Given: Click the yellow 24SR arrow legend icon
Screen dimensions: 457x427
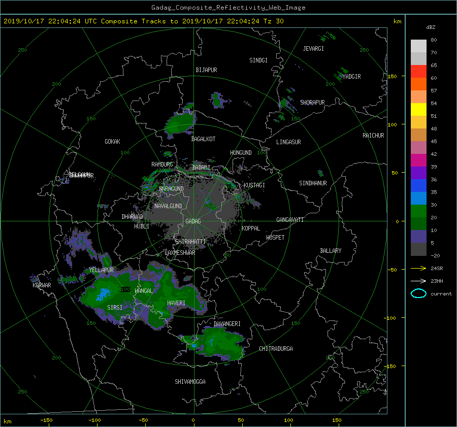Looking at the screenshot, I should (x=418, y=268).
